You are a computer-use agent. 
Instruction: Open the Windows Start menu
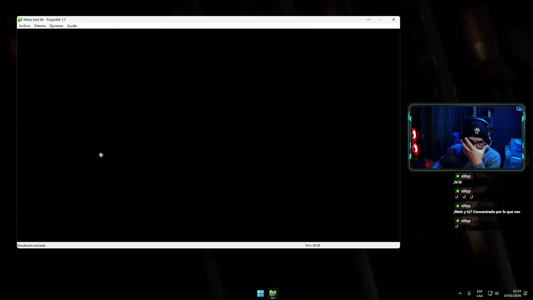(260, 293)
